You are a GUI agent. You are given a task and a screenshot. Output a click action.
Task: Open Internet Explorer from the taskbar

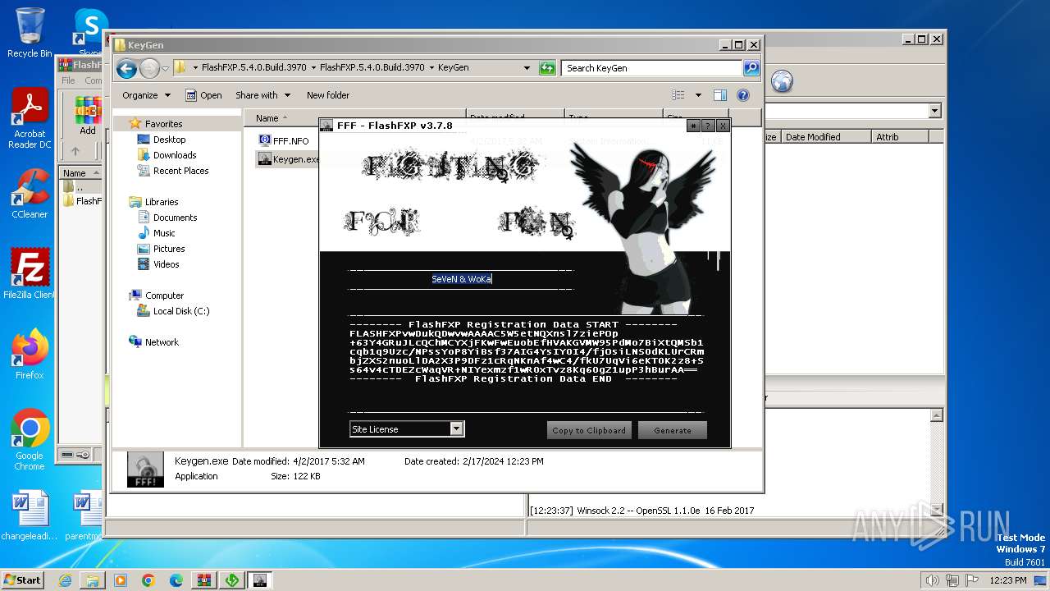[x=65, y=580]
